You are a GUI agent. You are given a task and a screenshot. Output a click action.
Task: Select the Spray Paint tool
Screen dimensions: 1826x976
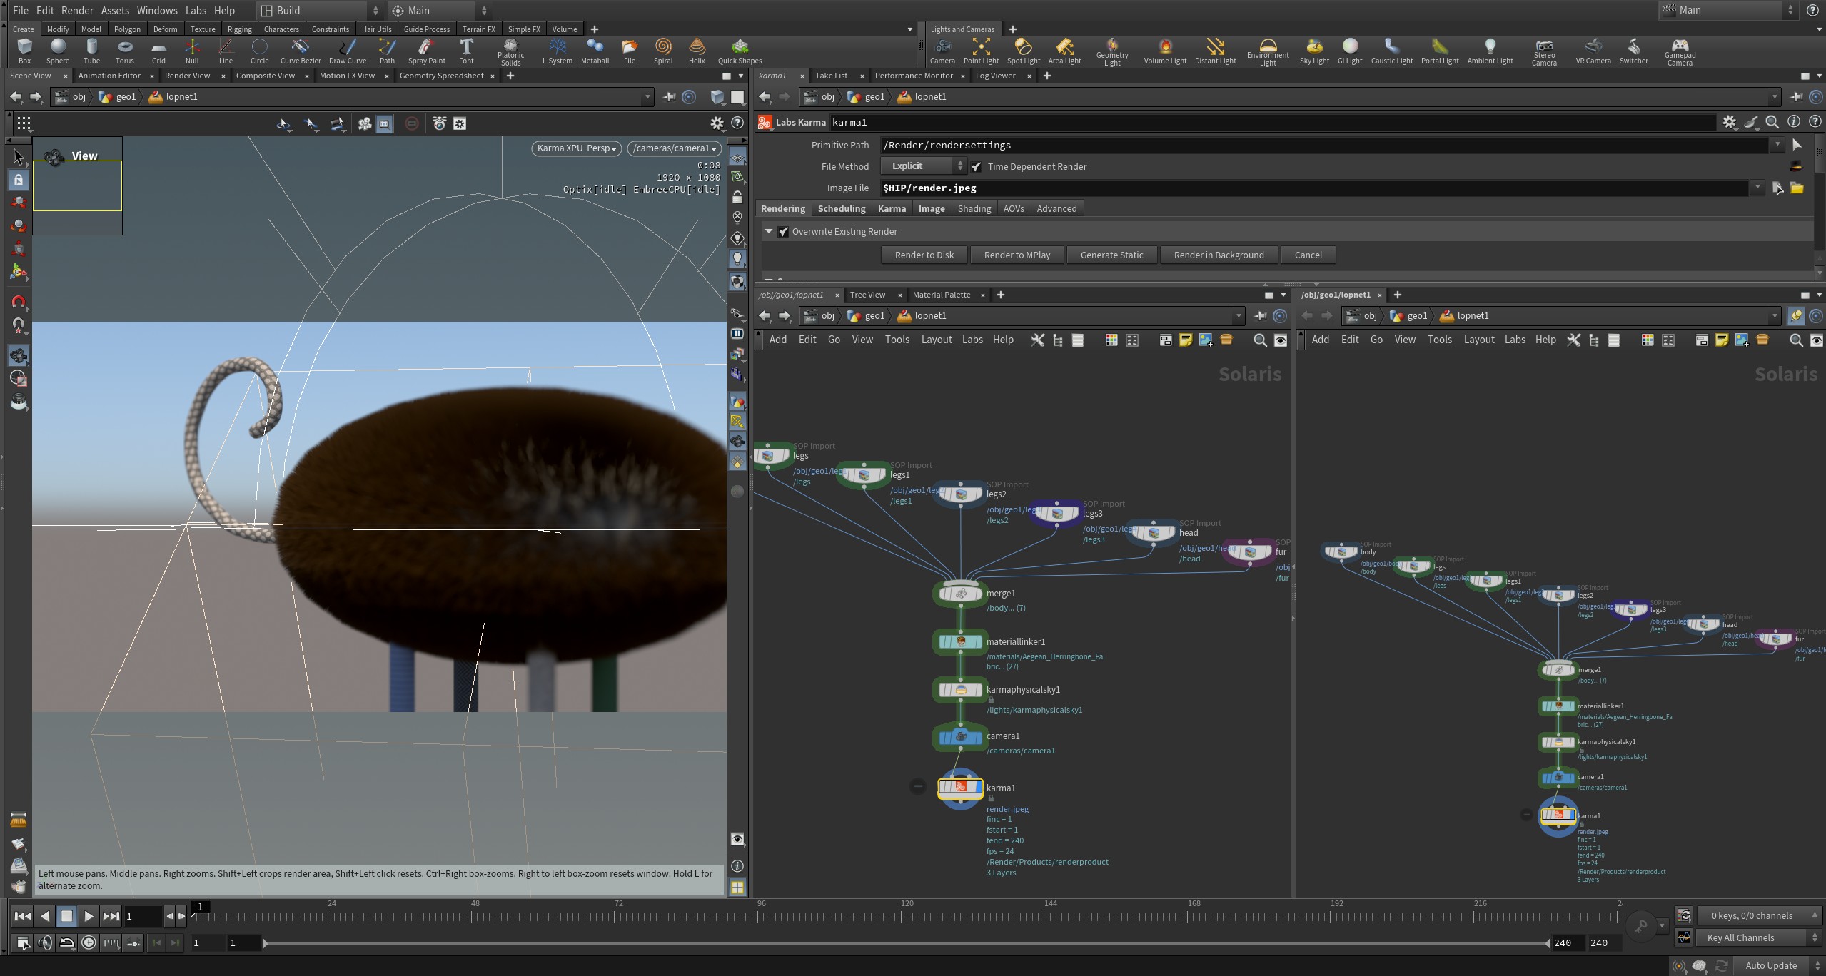[x=427, y=51]
